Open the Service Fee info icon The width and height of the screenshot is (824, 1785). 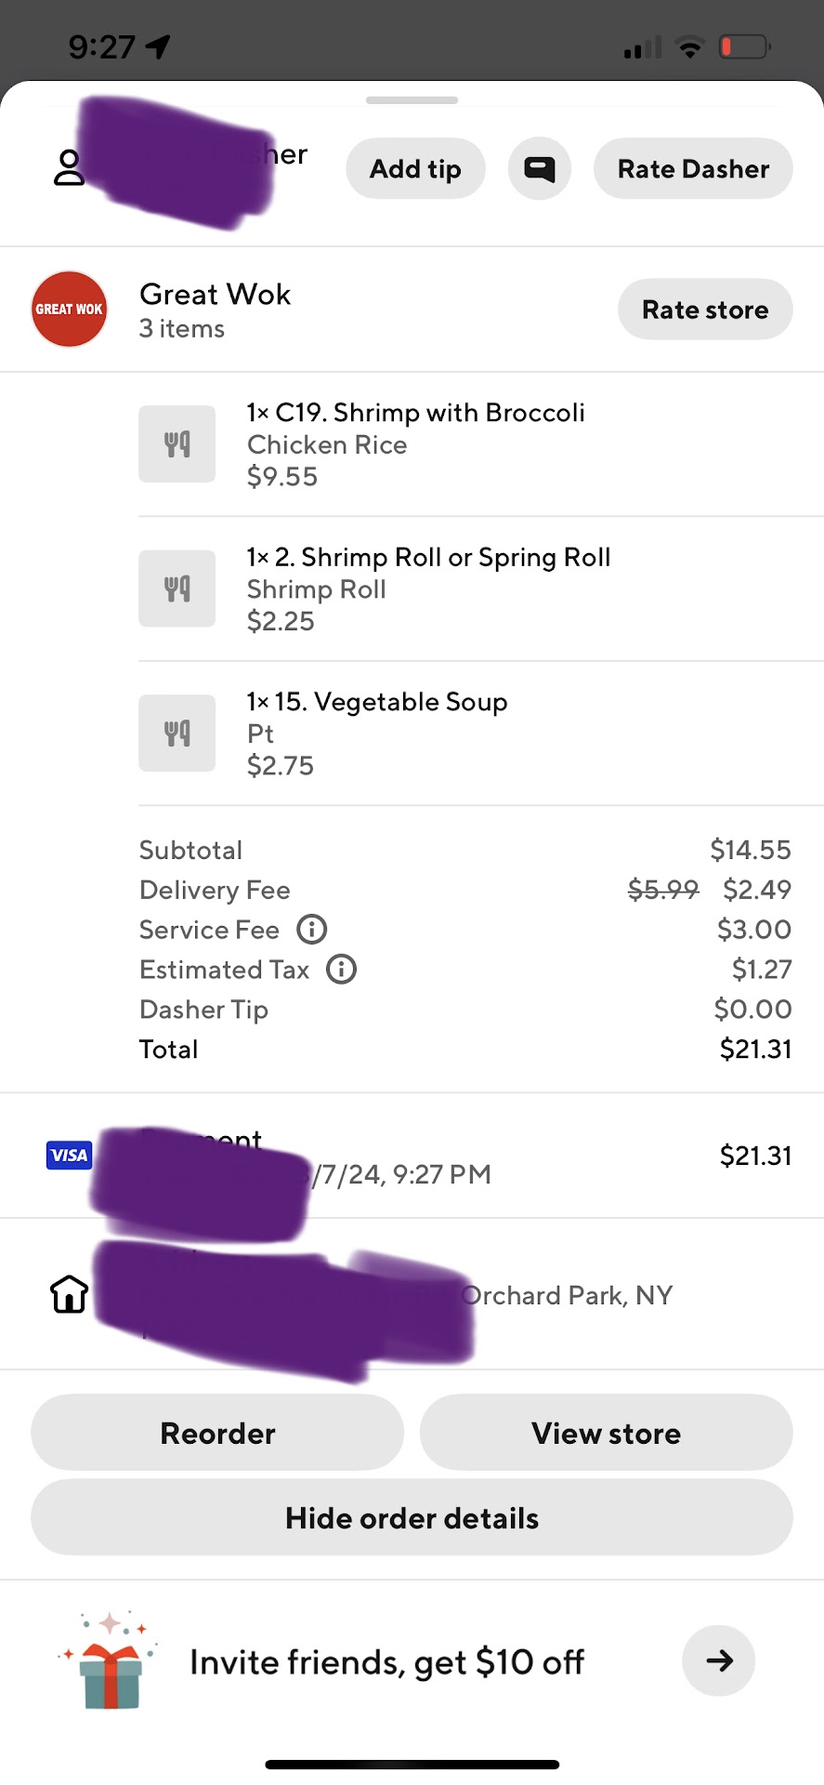pyautogui.click(x=311, y=929)
